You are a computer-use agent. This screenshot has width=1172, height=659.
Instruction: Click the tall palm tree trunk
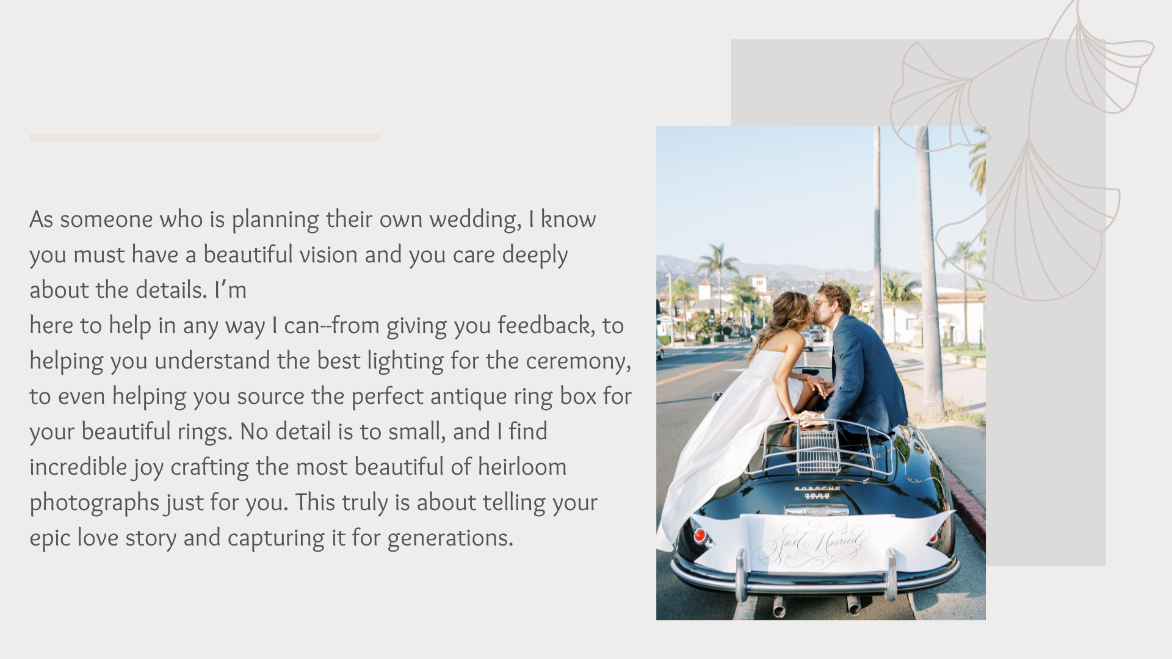(929, 275)
